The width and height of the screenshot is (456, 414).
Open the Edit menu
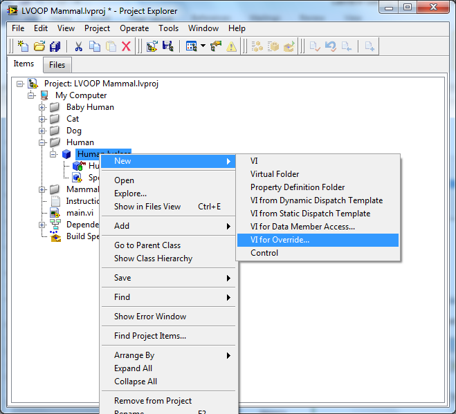click(x=41, y=28)
